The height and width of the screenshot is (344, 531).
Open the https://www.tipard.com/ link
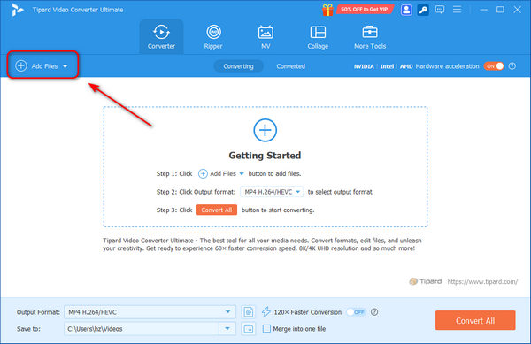(x=482, y=281)
